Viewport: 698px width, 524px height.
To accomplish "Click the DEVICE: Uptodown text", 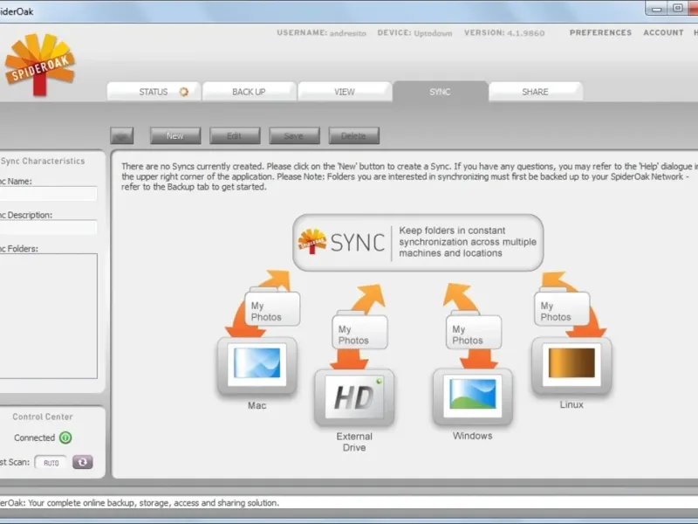I will 414,33.
